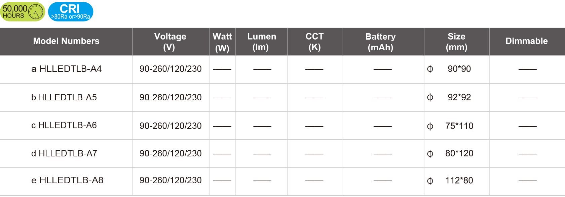
Task: Click the 90*90 size value
Action: tap(459, 69)
